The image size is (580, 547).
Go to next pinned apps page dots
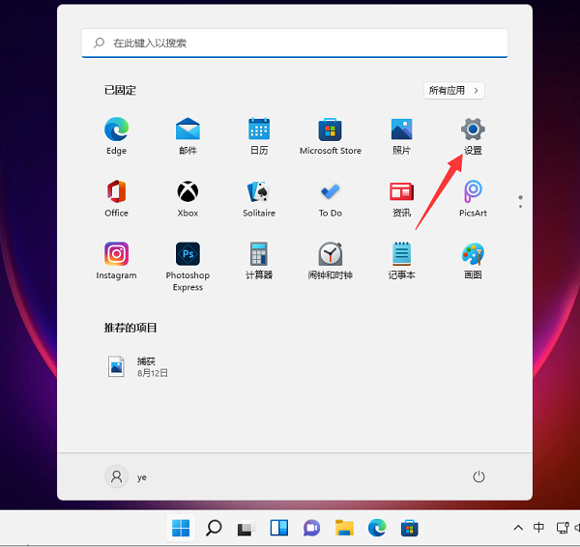520,201
